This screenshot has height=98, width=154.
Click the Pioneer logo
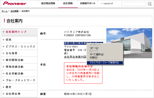tap(15, 3)
